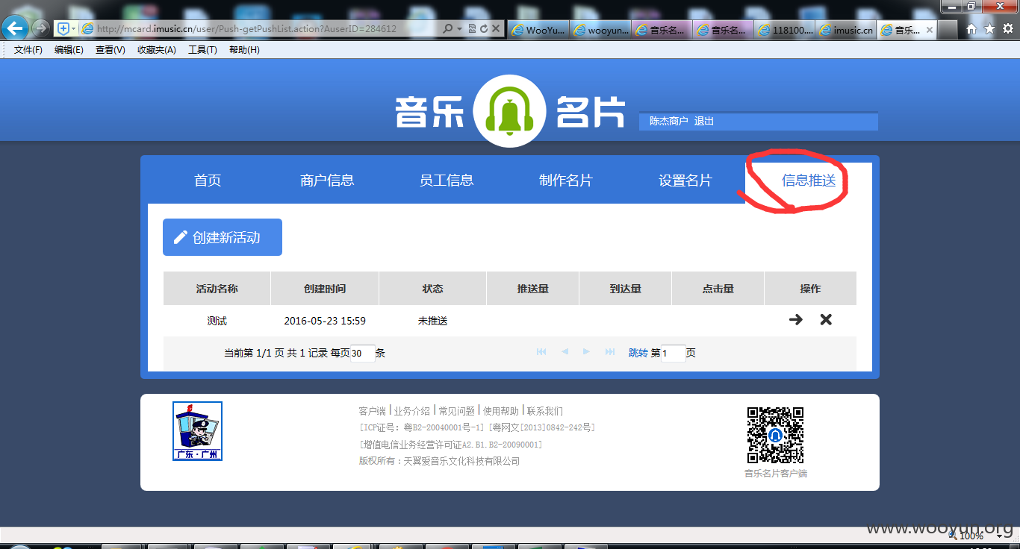Click the browser Tools gear icon
Image resolution: width=1020 pixels, height=549 pixels.
(1007, 29)
